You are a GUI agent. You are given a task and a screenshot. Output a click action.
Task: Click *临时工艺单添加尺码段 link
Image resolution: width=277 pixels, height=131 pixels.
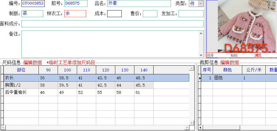coord(71,62)
